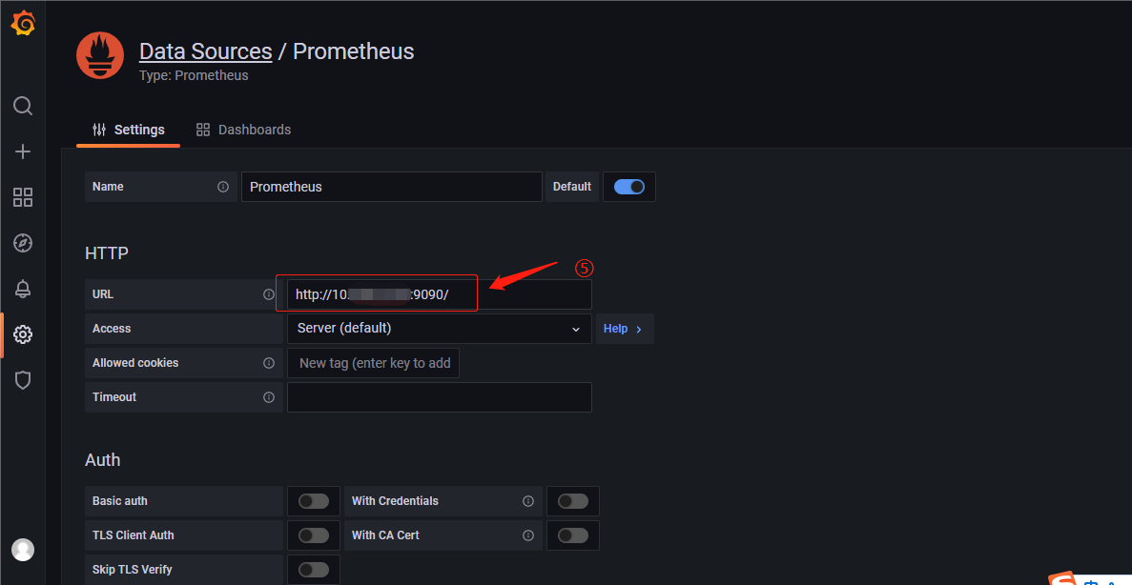The height and width of the screenshot is (585, 1132).
Task: Enable the TLS Client Auth switch
Action: (314, 535)
